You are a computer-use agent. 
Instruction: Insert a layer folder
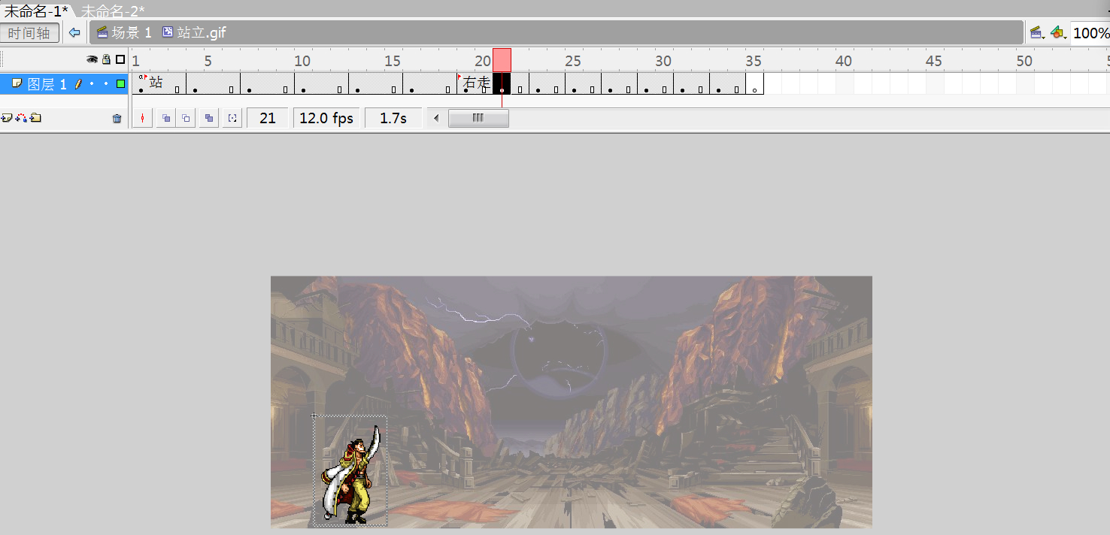point(35,118)
